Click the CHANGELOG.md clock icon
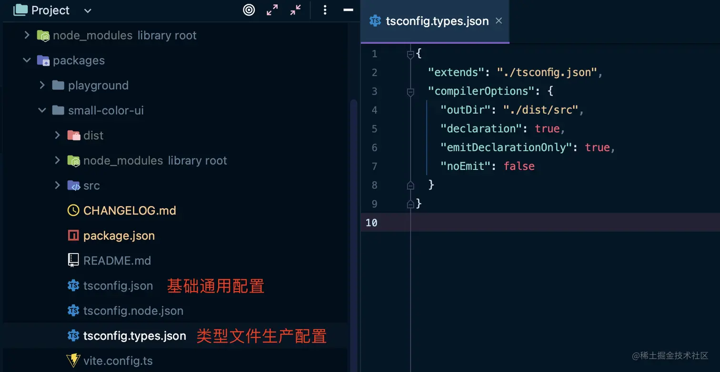This screenshot has width=720, height=372. click(x=73, y=210)
